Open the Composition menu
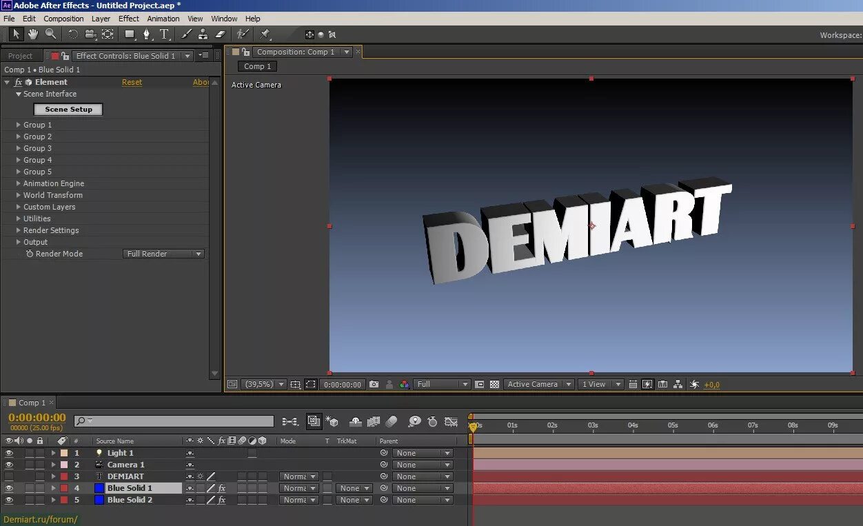Image resolution: width=863 pixels, height=526 pixels. pyautogui.click(x=63, y=19)
